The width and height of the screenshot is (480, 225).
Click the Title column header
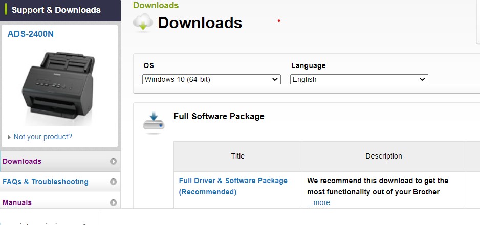coord(237,156)
